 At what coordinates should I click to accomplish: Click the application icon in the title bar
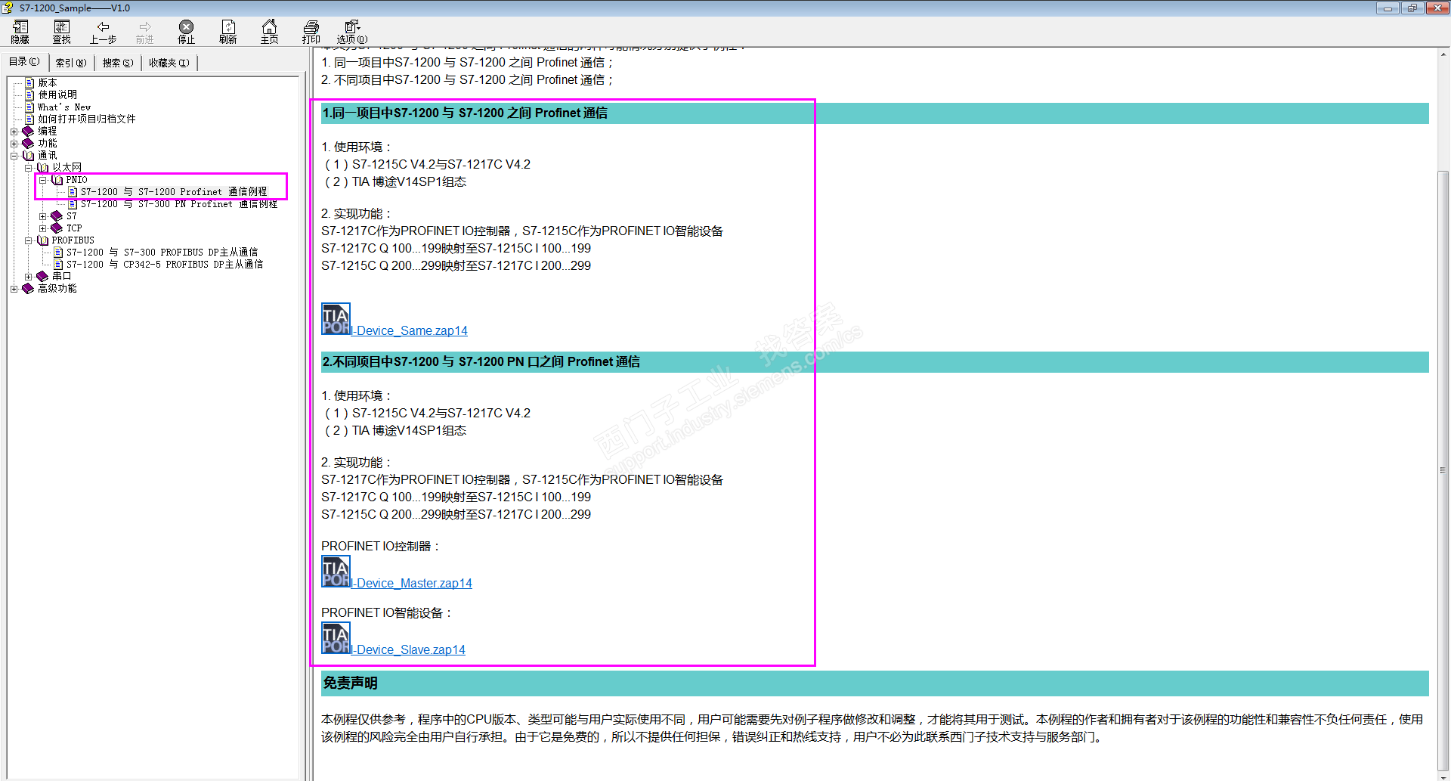pos(8,8)
